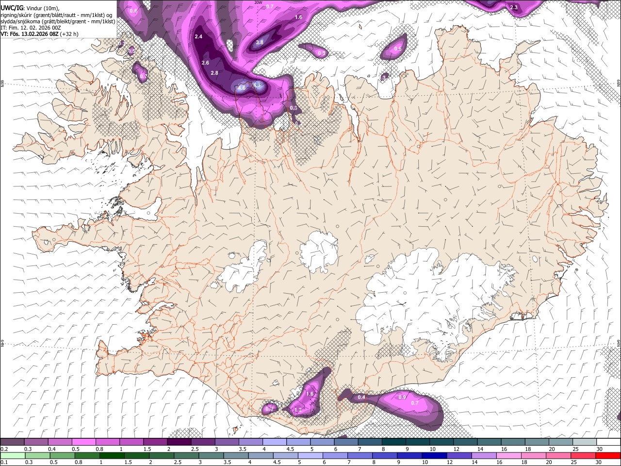Image resolution: width=621 pixels, height=466 pixels.
Task: Click the 2.3 precipitation value on the map
Action: [514, 7]
